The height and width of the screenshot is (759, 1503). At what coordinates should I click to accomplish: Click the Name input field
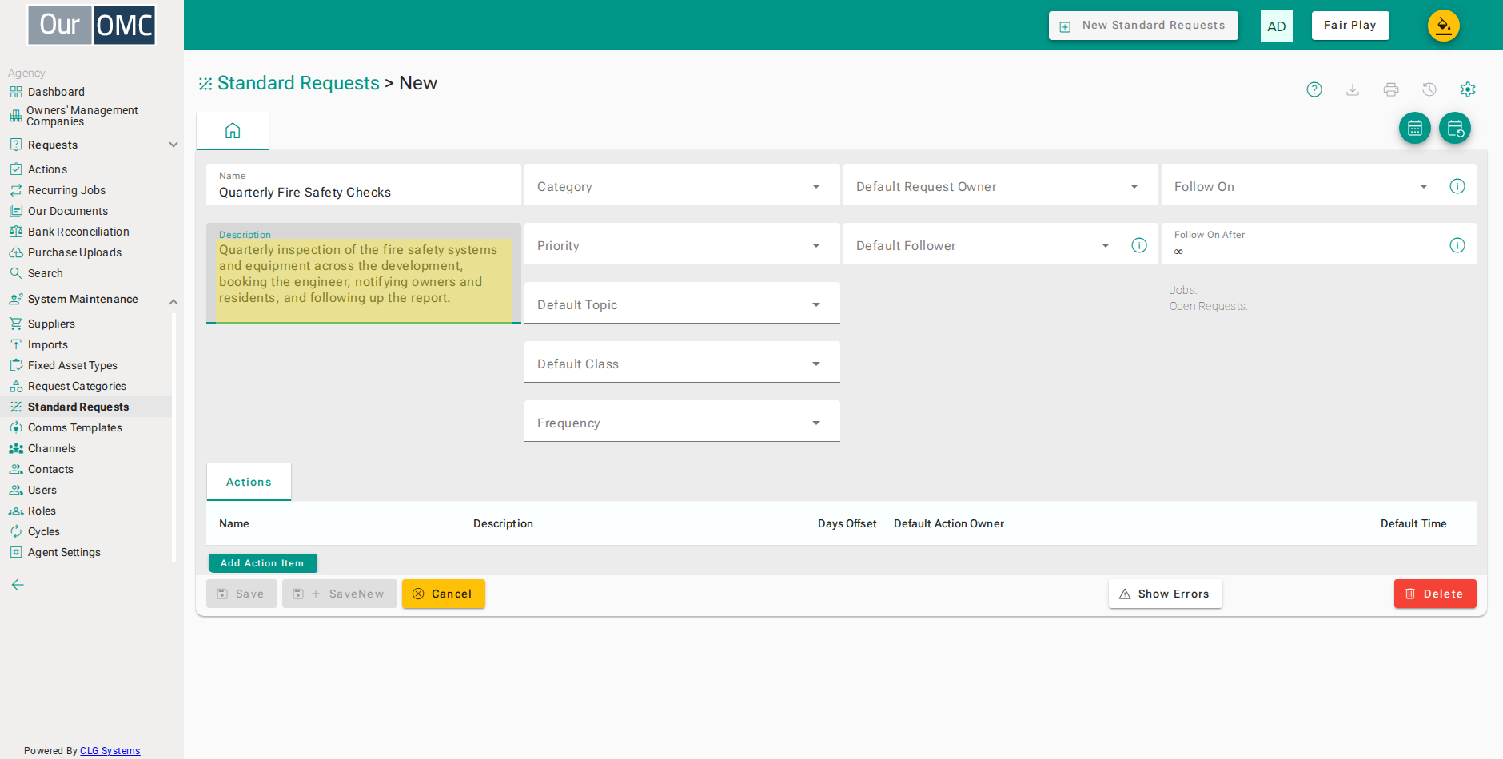[x=364, y=185]
